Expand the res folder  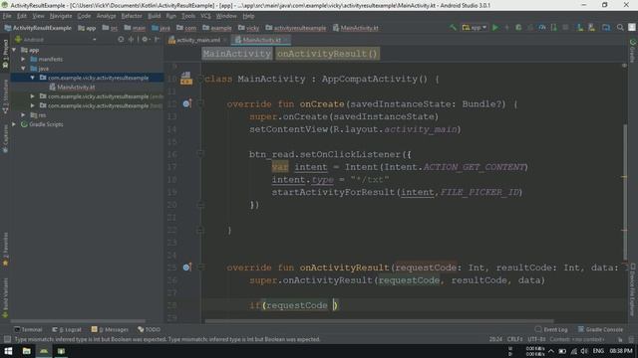pyautogui.click(x=24, y=115)
